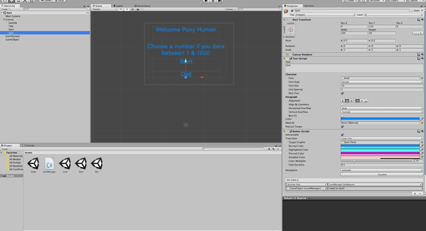Open the Console tab
Screen dimensions: 426x231
click(28, 145)
